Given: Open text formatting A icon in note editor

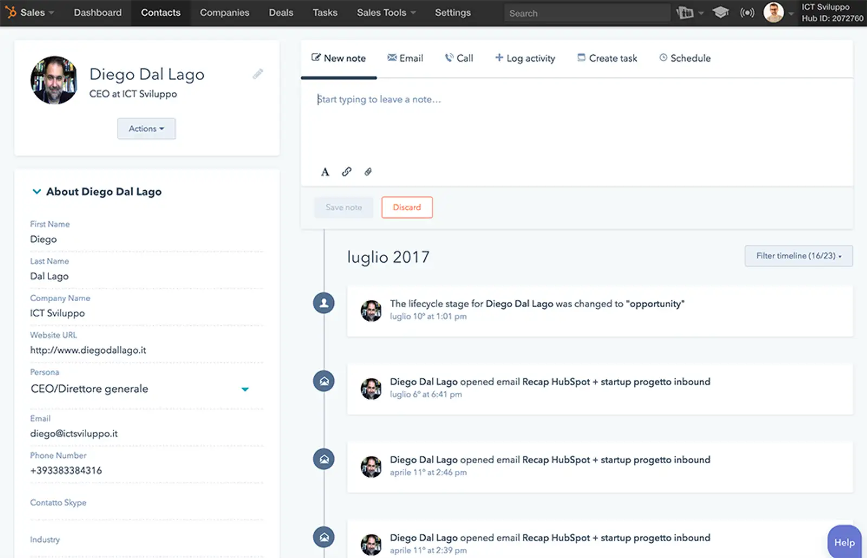Looking at the screenshot, I should (325, 172).
